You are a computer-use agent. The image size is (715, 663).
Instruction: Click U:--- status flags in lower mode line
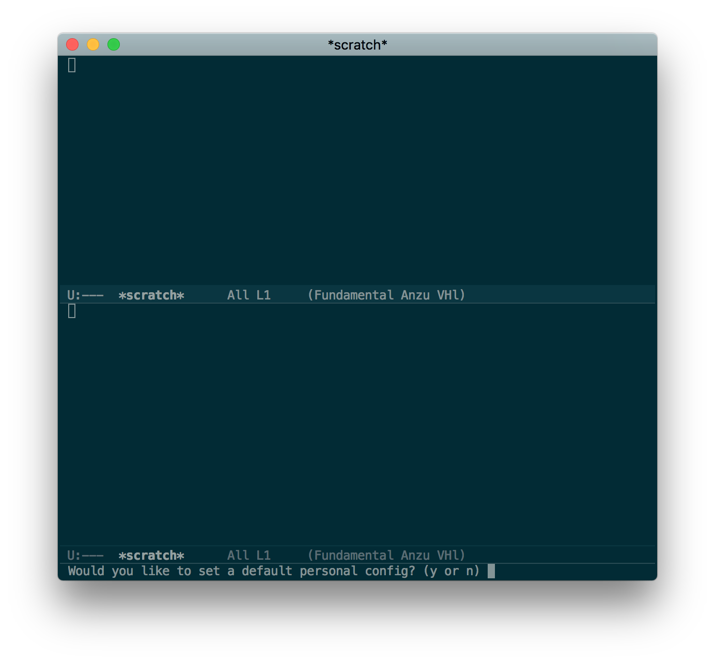pyautogui.click(x=85, y=556)
